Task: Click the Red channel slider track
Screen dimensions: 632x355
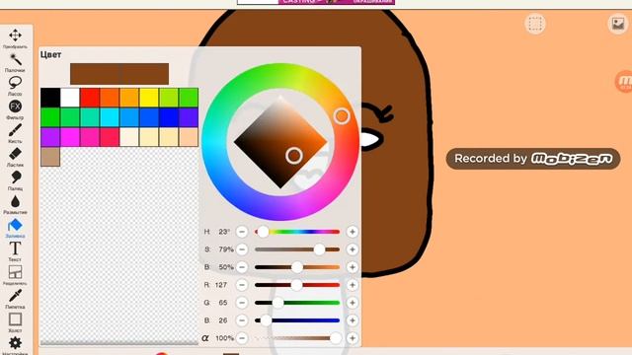Action: coord(297,285)
